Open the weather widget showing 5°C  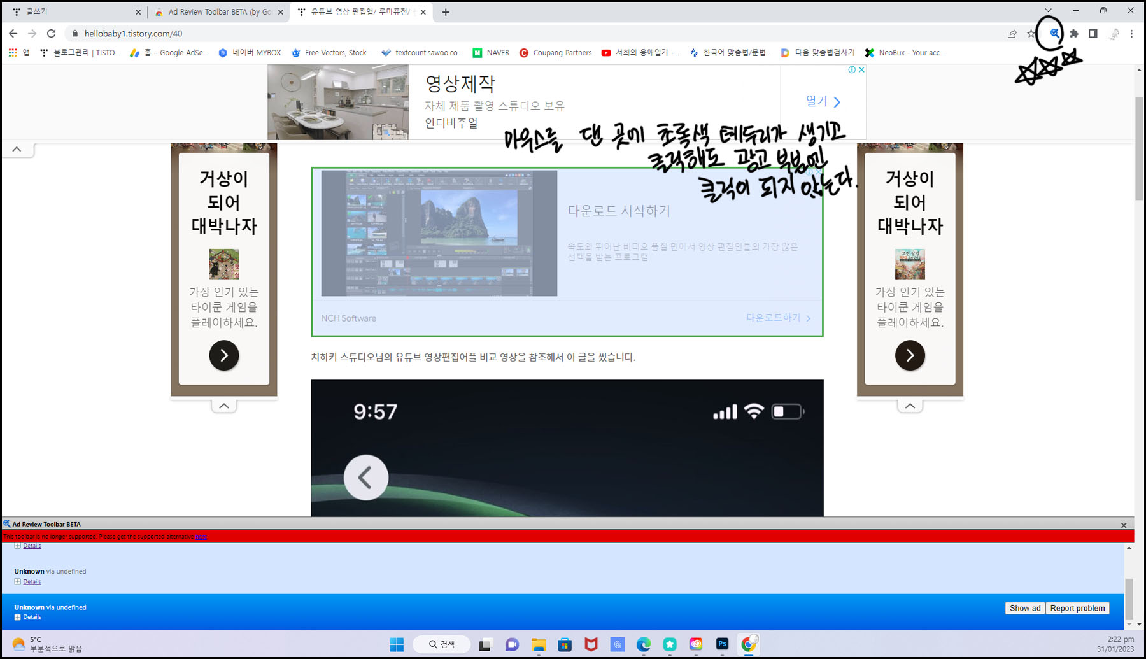[48, 644]
